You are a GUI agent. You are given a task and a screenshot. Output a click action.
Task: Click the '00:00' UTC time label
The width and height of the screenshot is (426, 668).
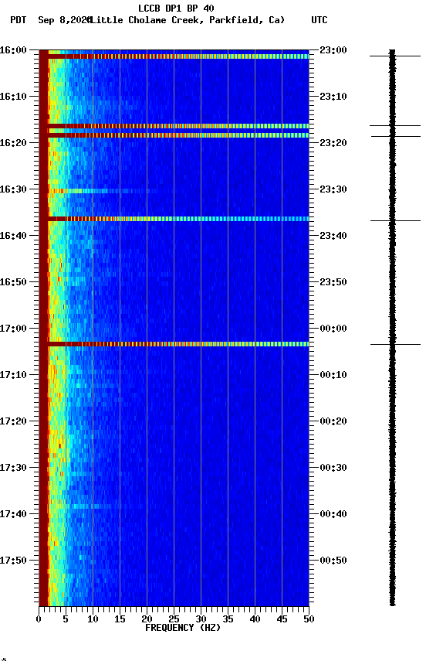click(333, 329)
